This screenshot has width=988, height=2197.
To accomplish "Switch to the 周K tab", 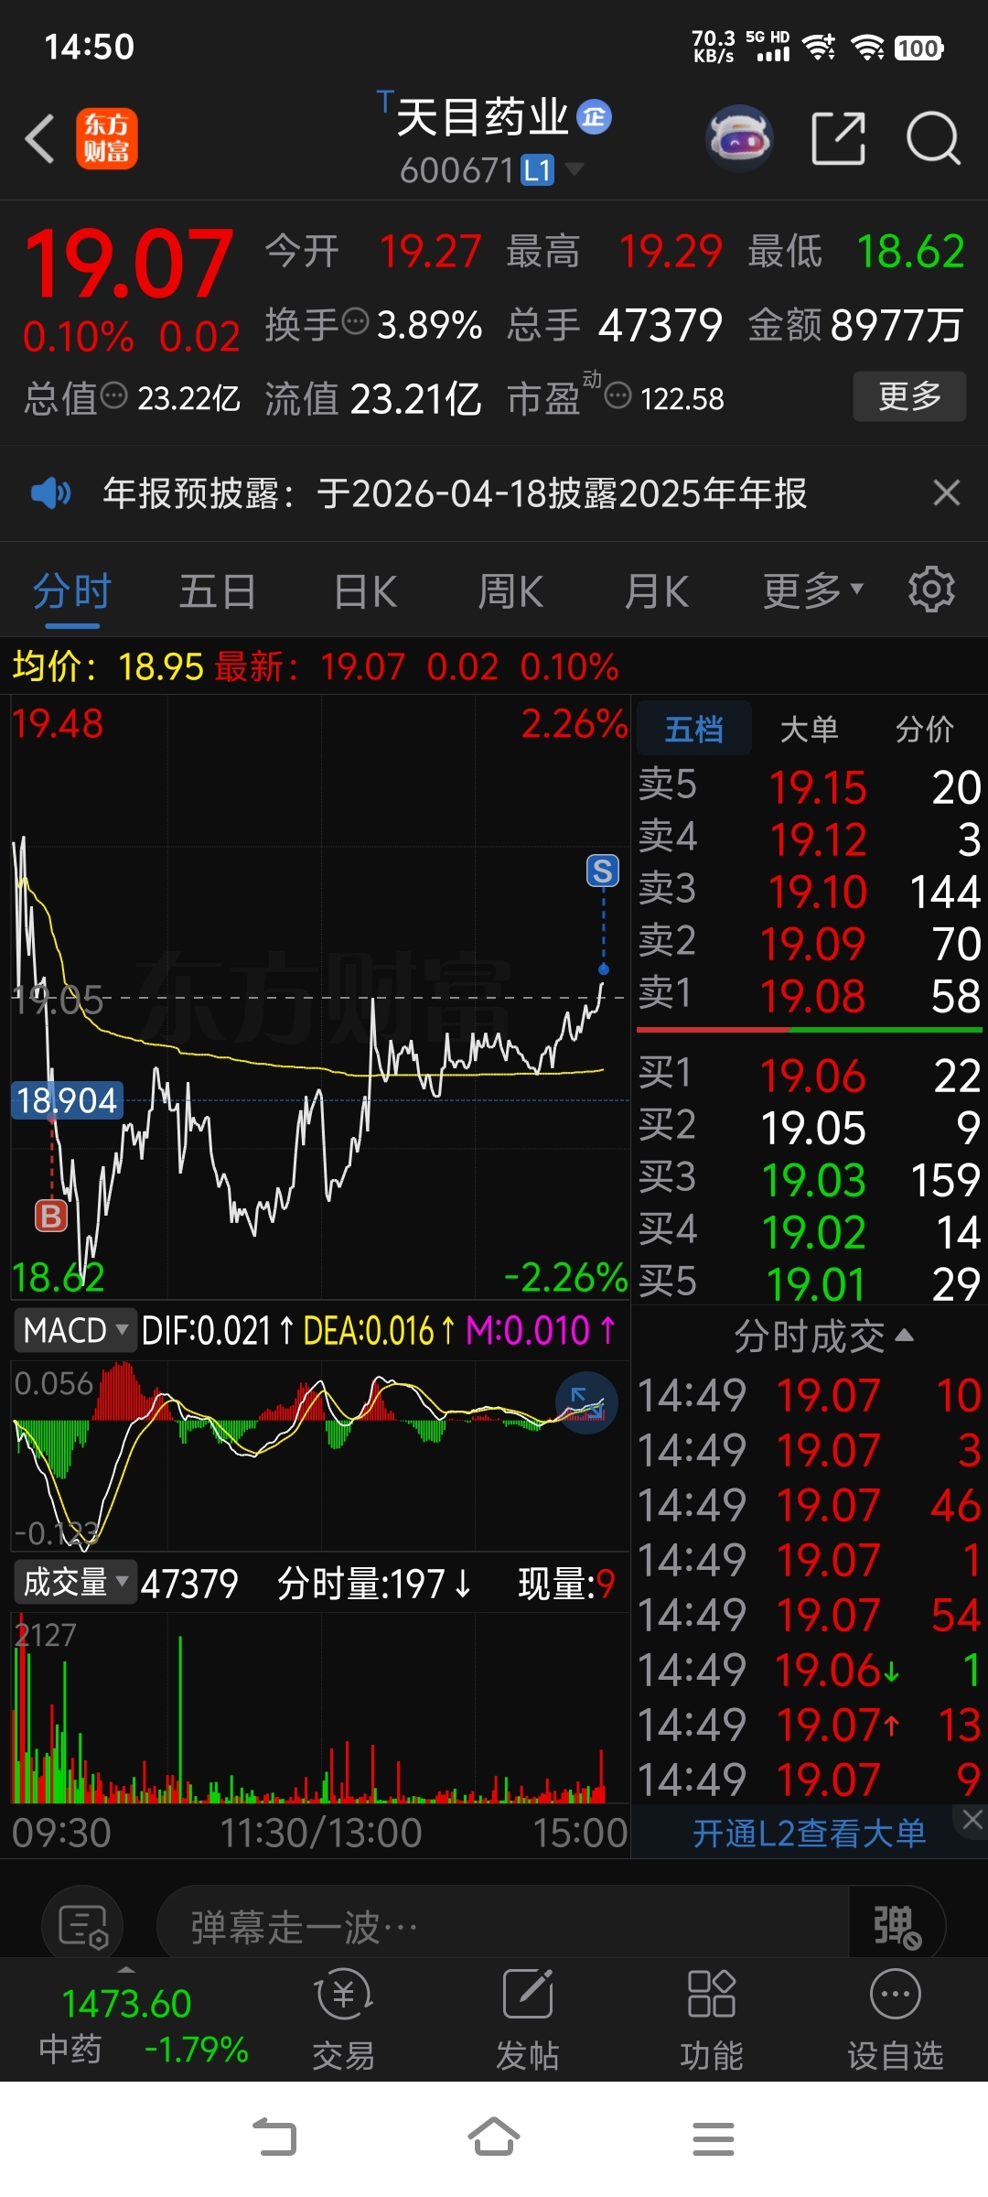I will 510,590.
